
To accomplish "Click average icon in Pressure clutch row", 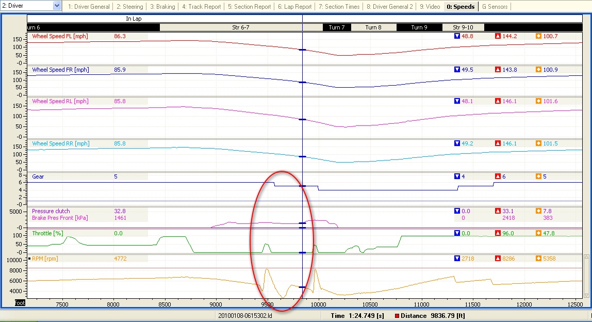I will point(538,211).
